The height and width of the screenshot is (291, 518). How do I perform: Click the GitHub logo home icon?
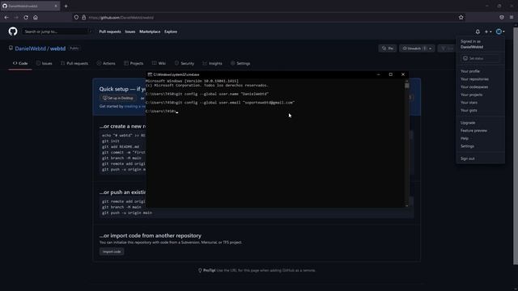(x=13, y=32)
